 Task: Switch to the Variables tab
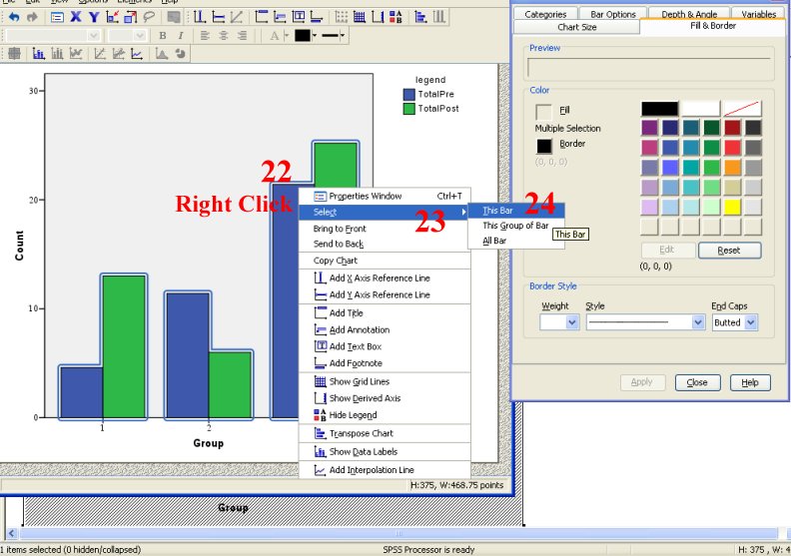(x=758, y=14)
